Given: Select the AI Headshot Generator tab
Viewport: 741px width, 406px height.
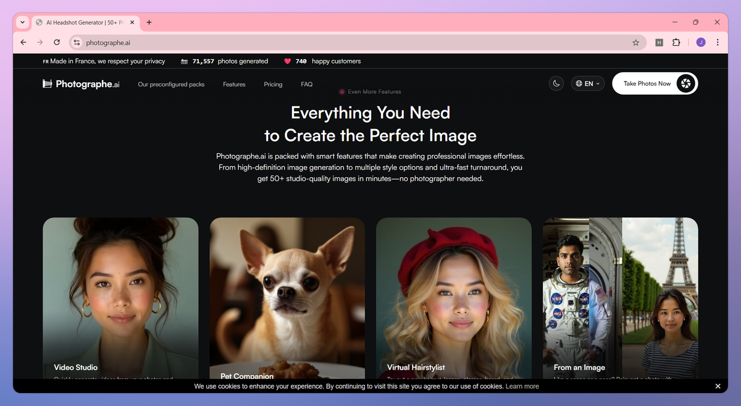Looking at the screenshot, I should [85, 22].
